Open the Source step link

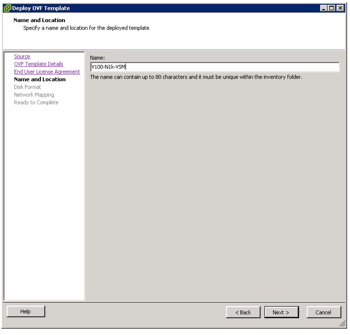click(22, 56)
